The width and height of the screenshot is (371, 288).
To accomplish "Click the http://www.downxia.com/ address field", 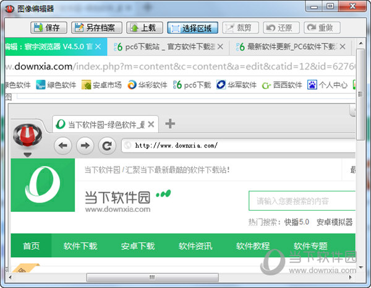I will point(239,146).
